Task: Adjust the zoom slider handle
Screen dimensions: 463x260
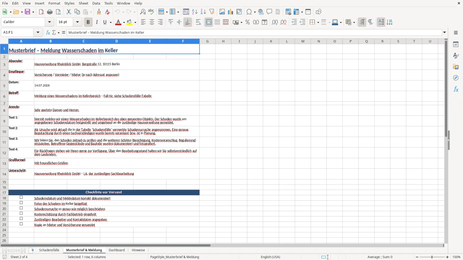Action: (432, 257)
